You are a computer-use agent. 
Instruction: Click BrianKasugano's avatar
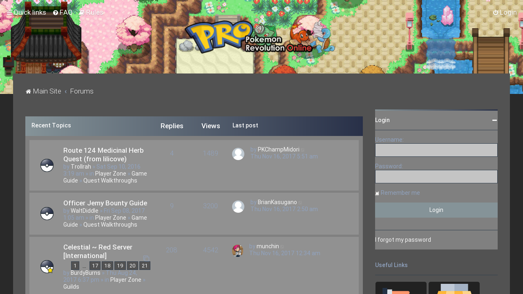pos(238,207)
